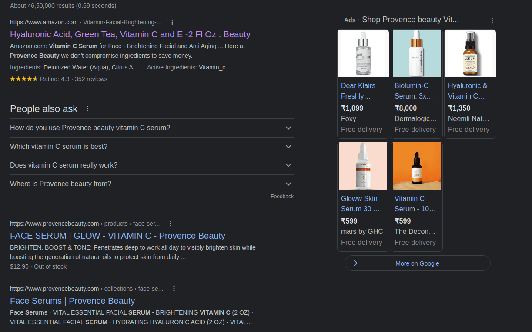Open options menu for Amazon result
Image resolution: width=532 pixels, height=332 pixels.
click(172, 22)
